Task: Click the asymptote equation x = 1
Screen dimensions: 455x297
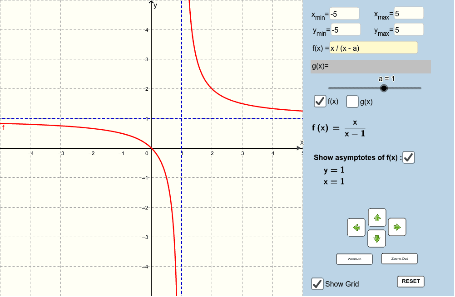Action: (x=334, y=182)
